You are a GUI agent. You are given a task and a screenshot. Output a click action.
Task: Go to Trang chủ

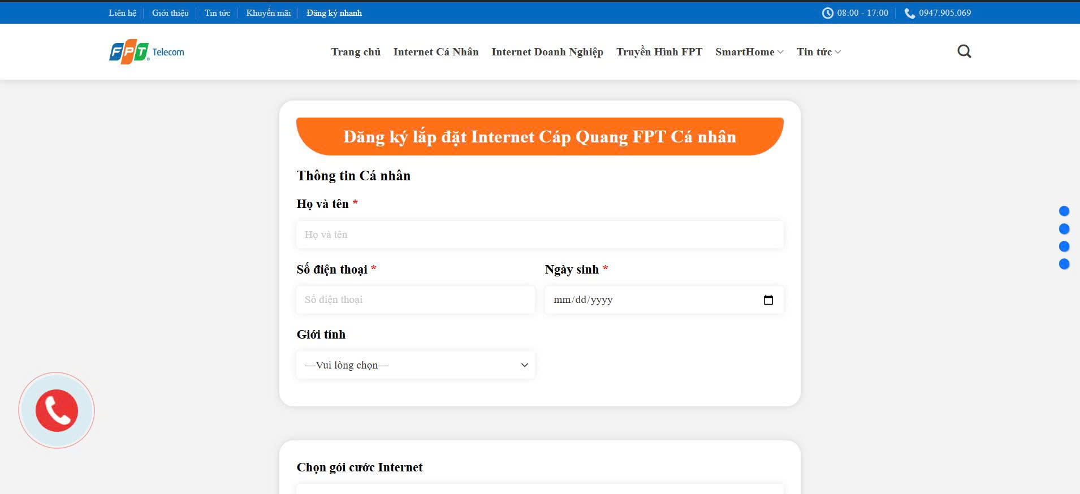click(x=356, y=52)
